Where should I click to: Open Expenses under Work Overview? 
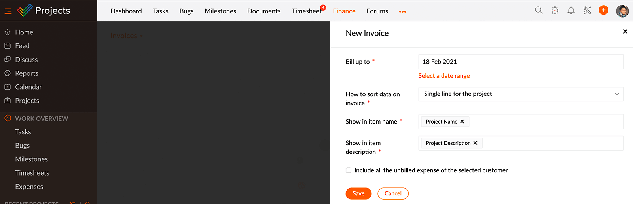(29, 187)
